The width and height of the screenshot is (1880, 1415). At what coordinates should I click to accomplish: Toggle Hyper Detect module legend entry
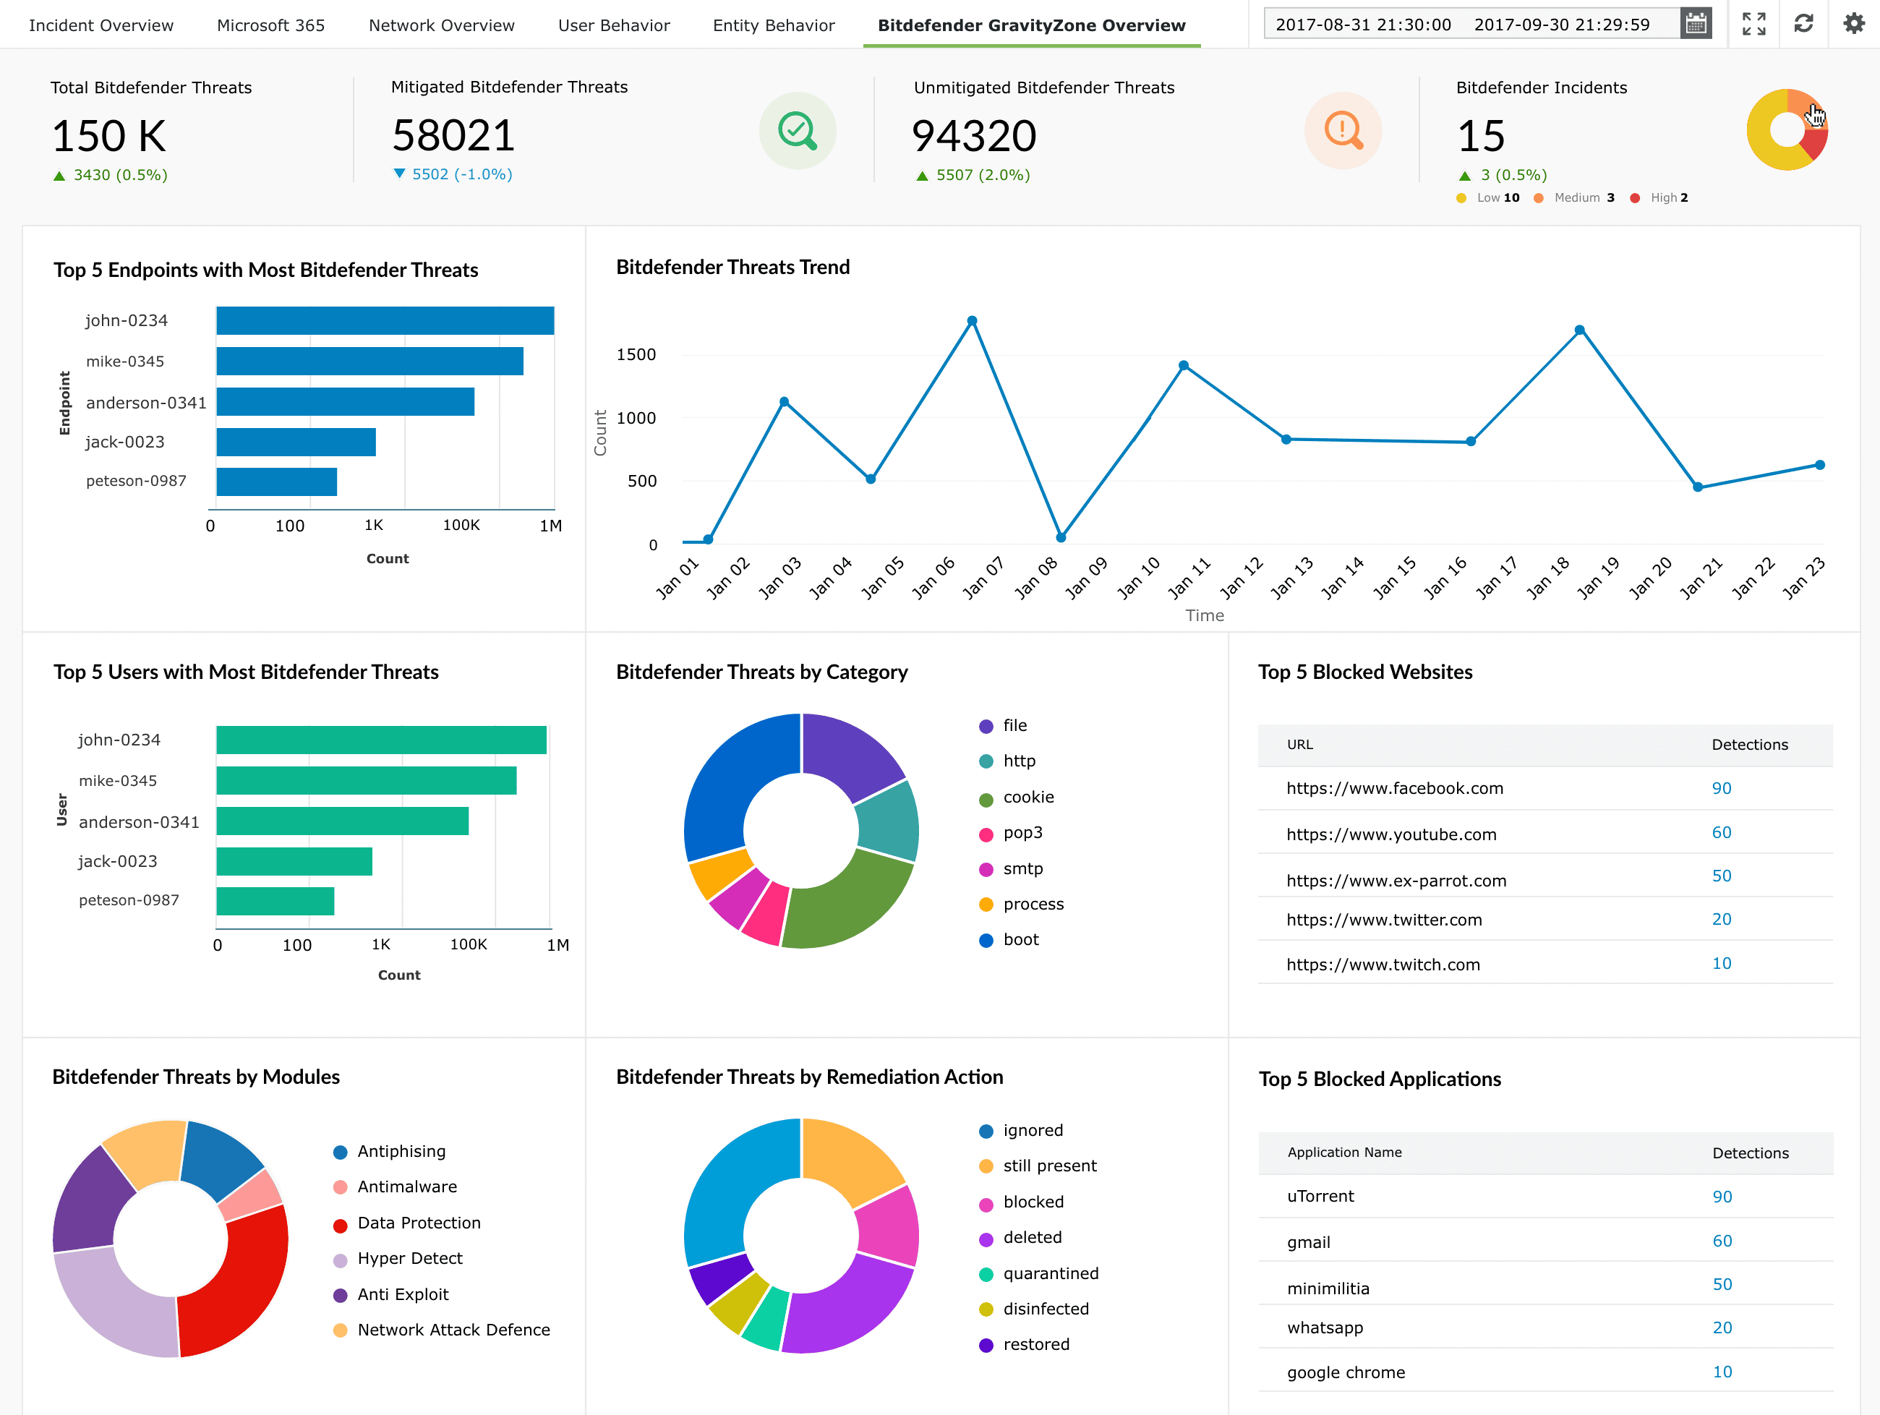point(398,1259)
